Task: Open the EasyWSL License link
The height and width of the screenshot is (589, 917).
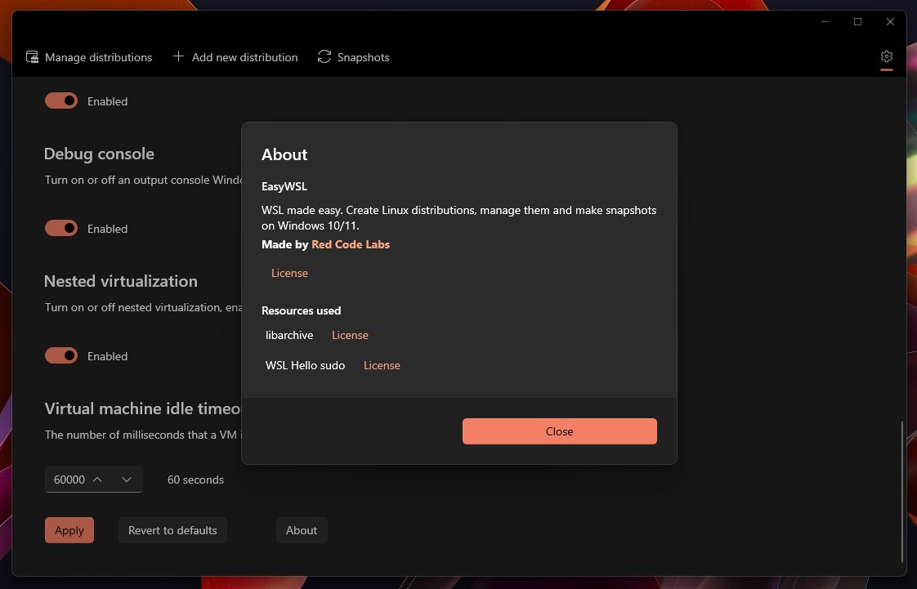Action: click(x=289, y=273)
